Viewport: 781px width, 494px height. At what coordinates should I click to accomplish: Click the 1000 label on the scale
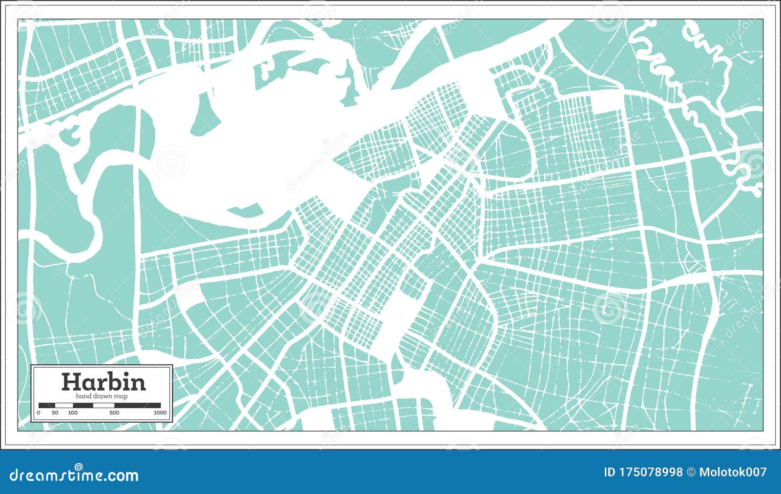159,412
